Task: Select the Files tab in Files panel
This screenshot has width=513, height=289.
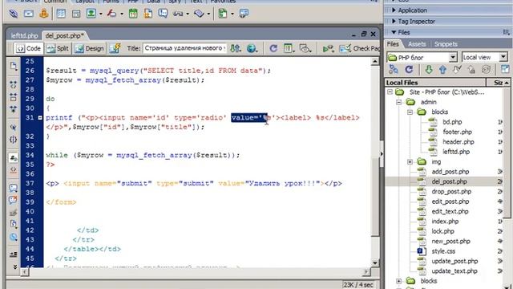Action: click(393, 44)
